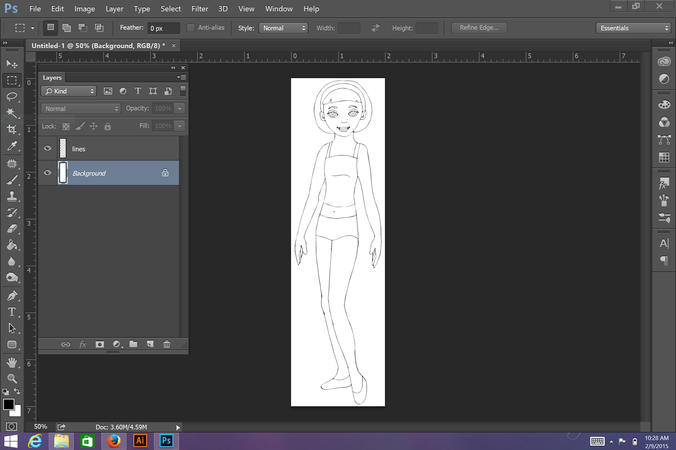
Task: Select the Hand tool
Action: point(12,362)
